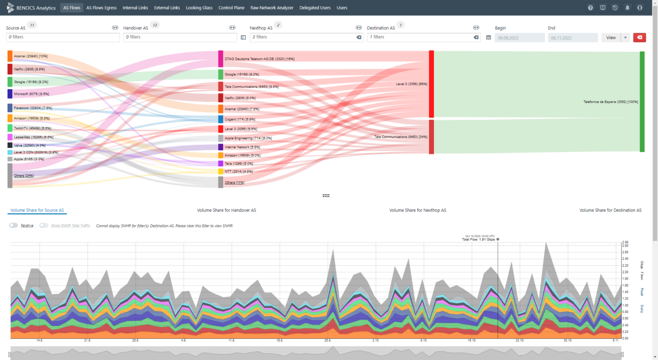Image resolution: width=658 pixels, height=360 pixels.
Task: Open the View button dropdown arrow
Action: (x=625, y=38)
